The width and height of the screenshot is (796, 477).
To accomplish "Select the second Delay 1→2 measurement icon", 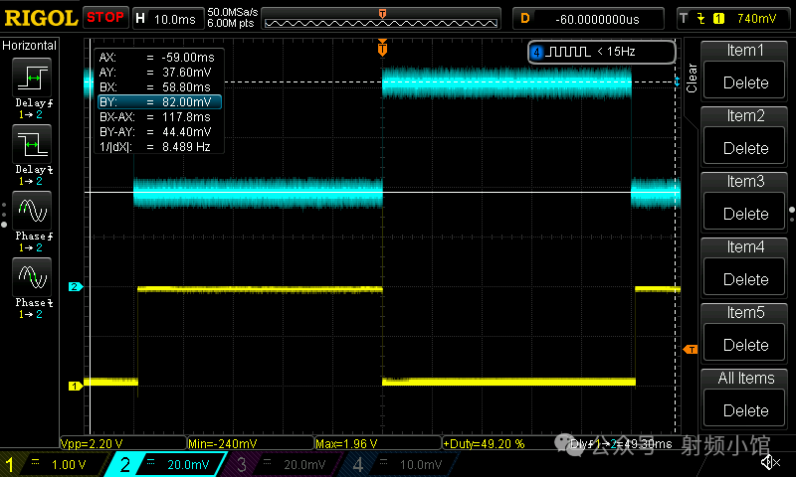I will 33,146.
